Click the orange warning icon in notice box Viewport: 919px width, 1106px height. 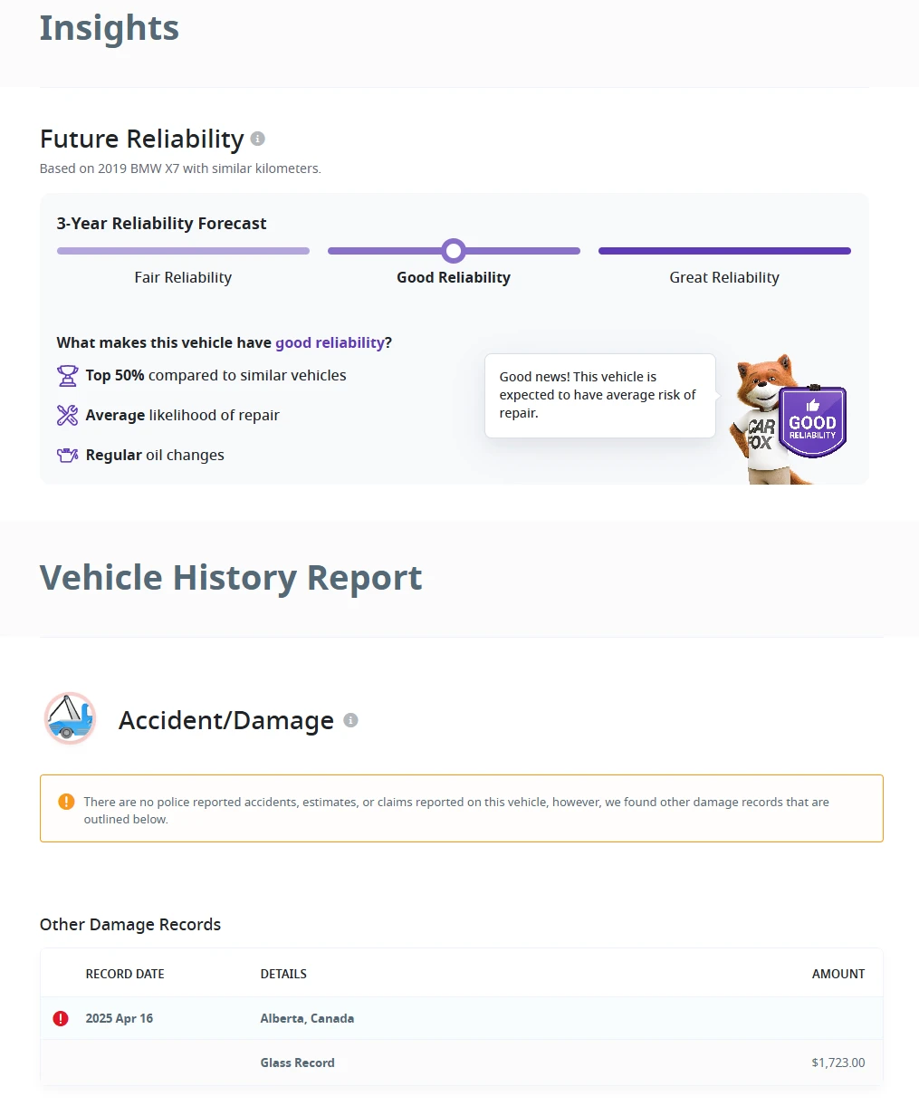click(66, 802)
